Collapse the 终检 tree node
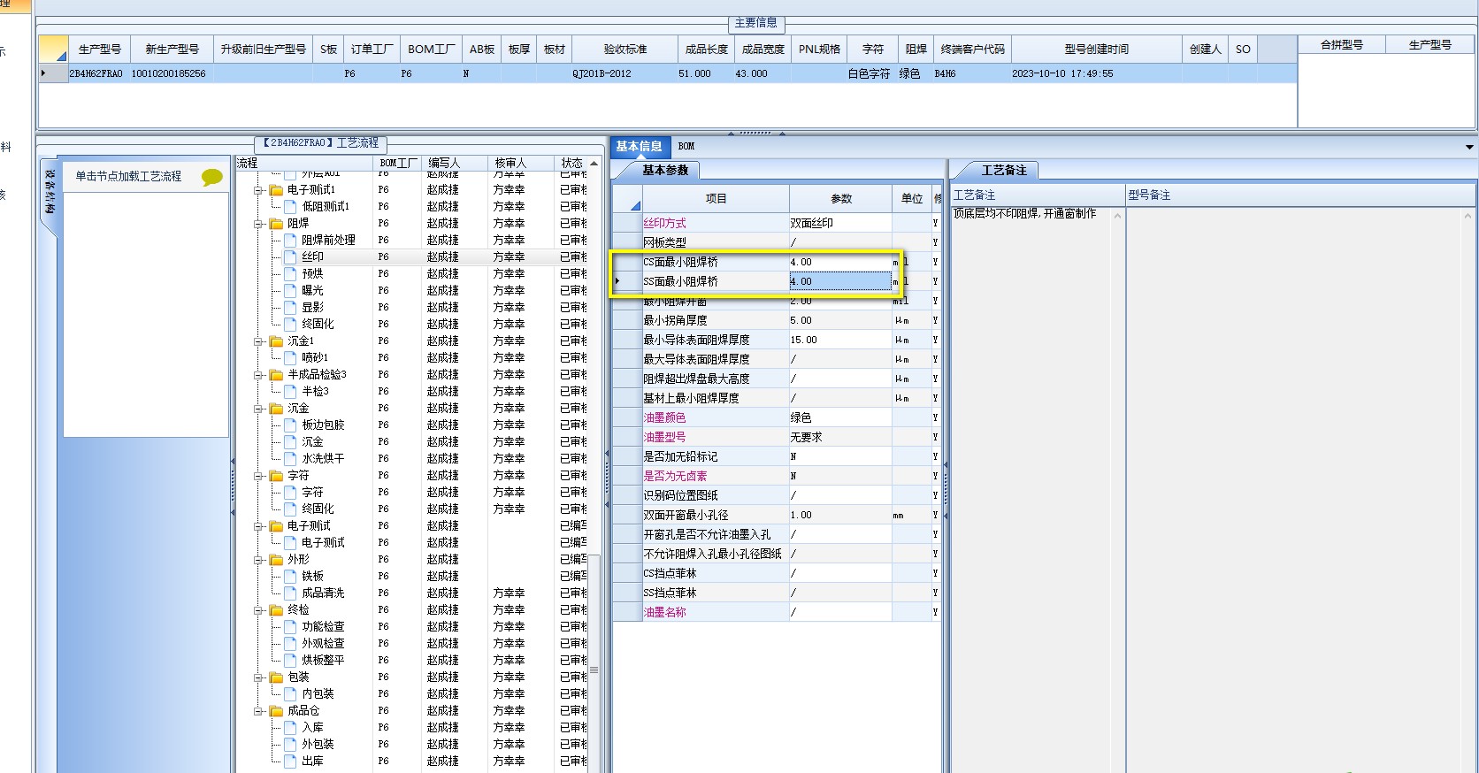1479x773 pixels. [x=259, y=610]
